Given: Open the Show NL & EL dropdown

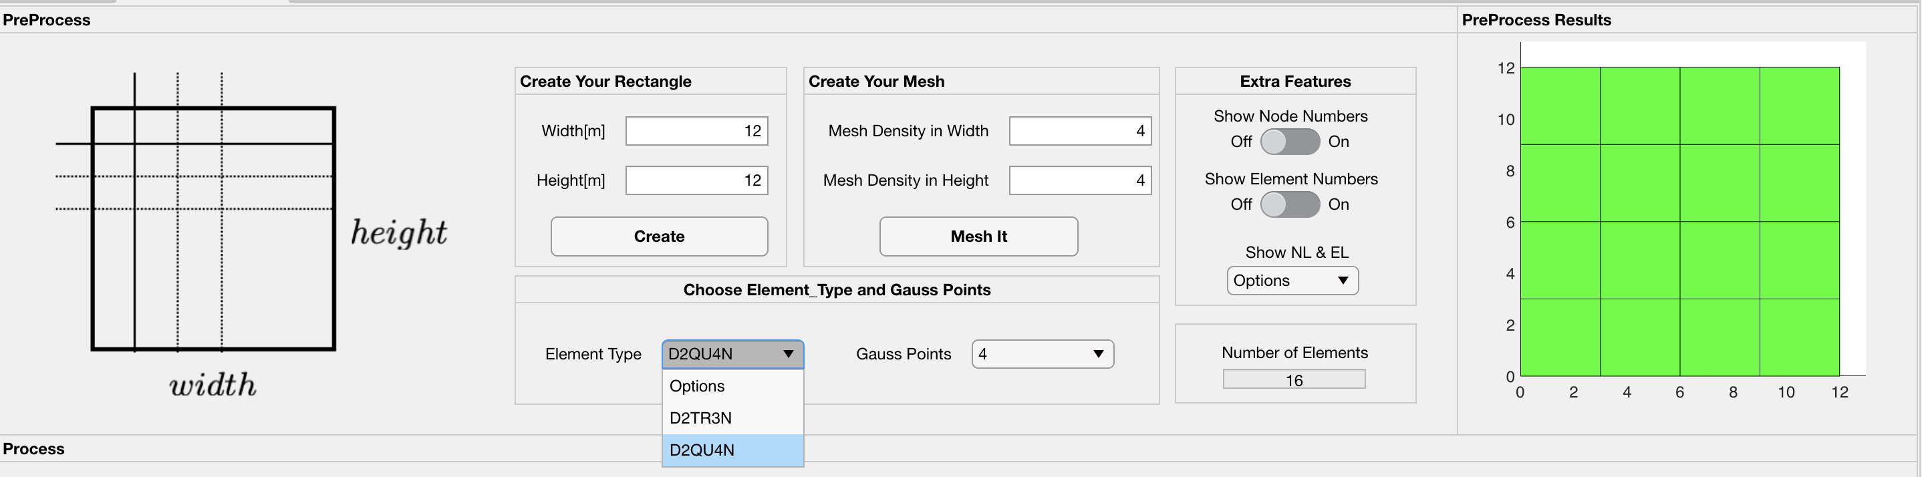Looking at the screenshot, I should 1292,281.
